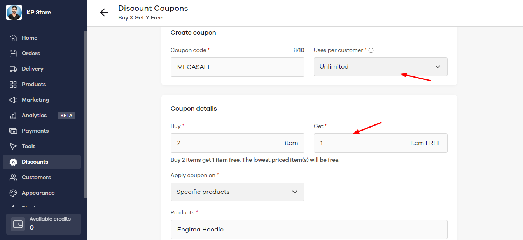523x240 pixels.
Task: Click the Tools cursor icon
Action: pyautogui.click(x=13, y=147)
